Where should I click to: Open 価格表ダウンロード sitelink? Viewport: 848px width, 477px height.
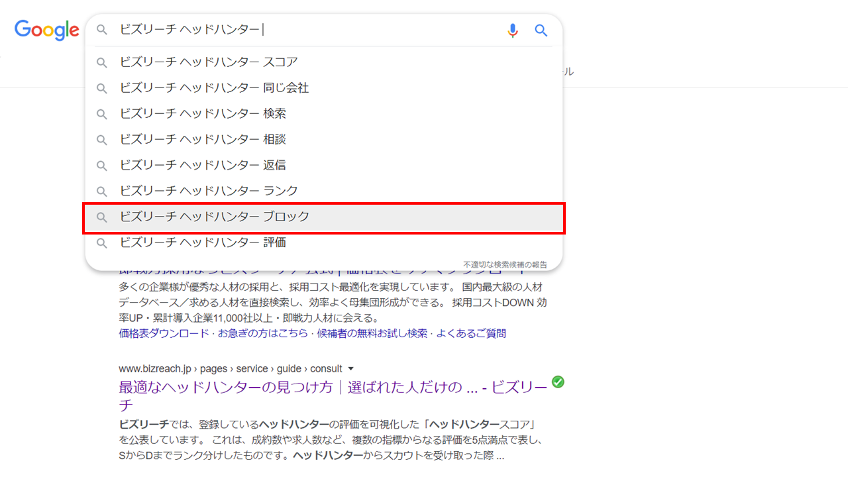tap(164, 333)
